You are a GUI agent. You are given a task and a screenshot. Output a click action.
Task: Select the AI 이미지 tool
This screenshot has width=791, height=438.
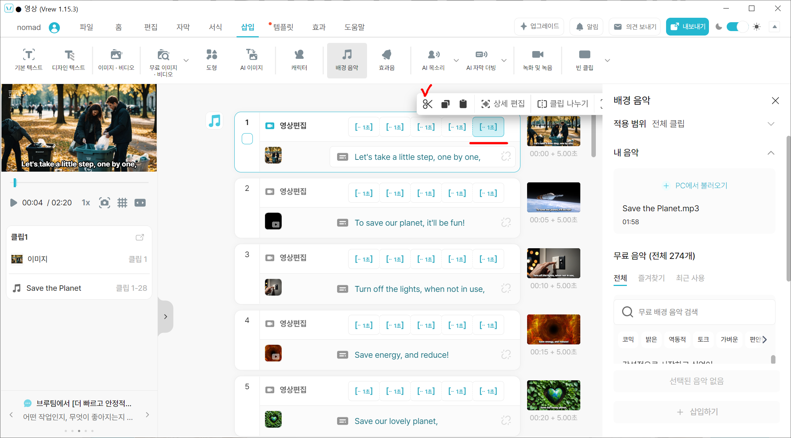coord(251,60)
